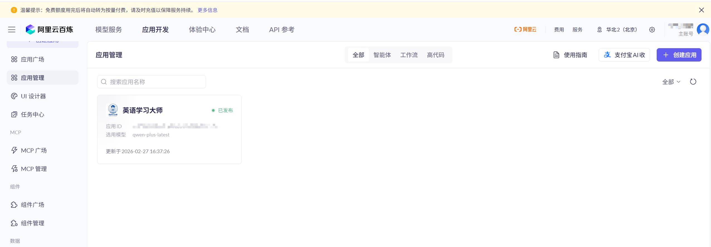Open the 费用 menu in header
This screenshot has height=247, width=711.
559,30
